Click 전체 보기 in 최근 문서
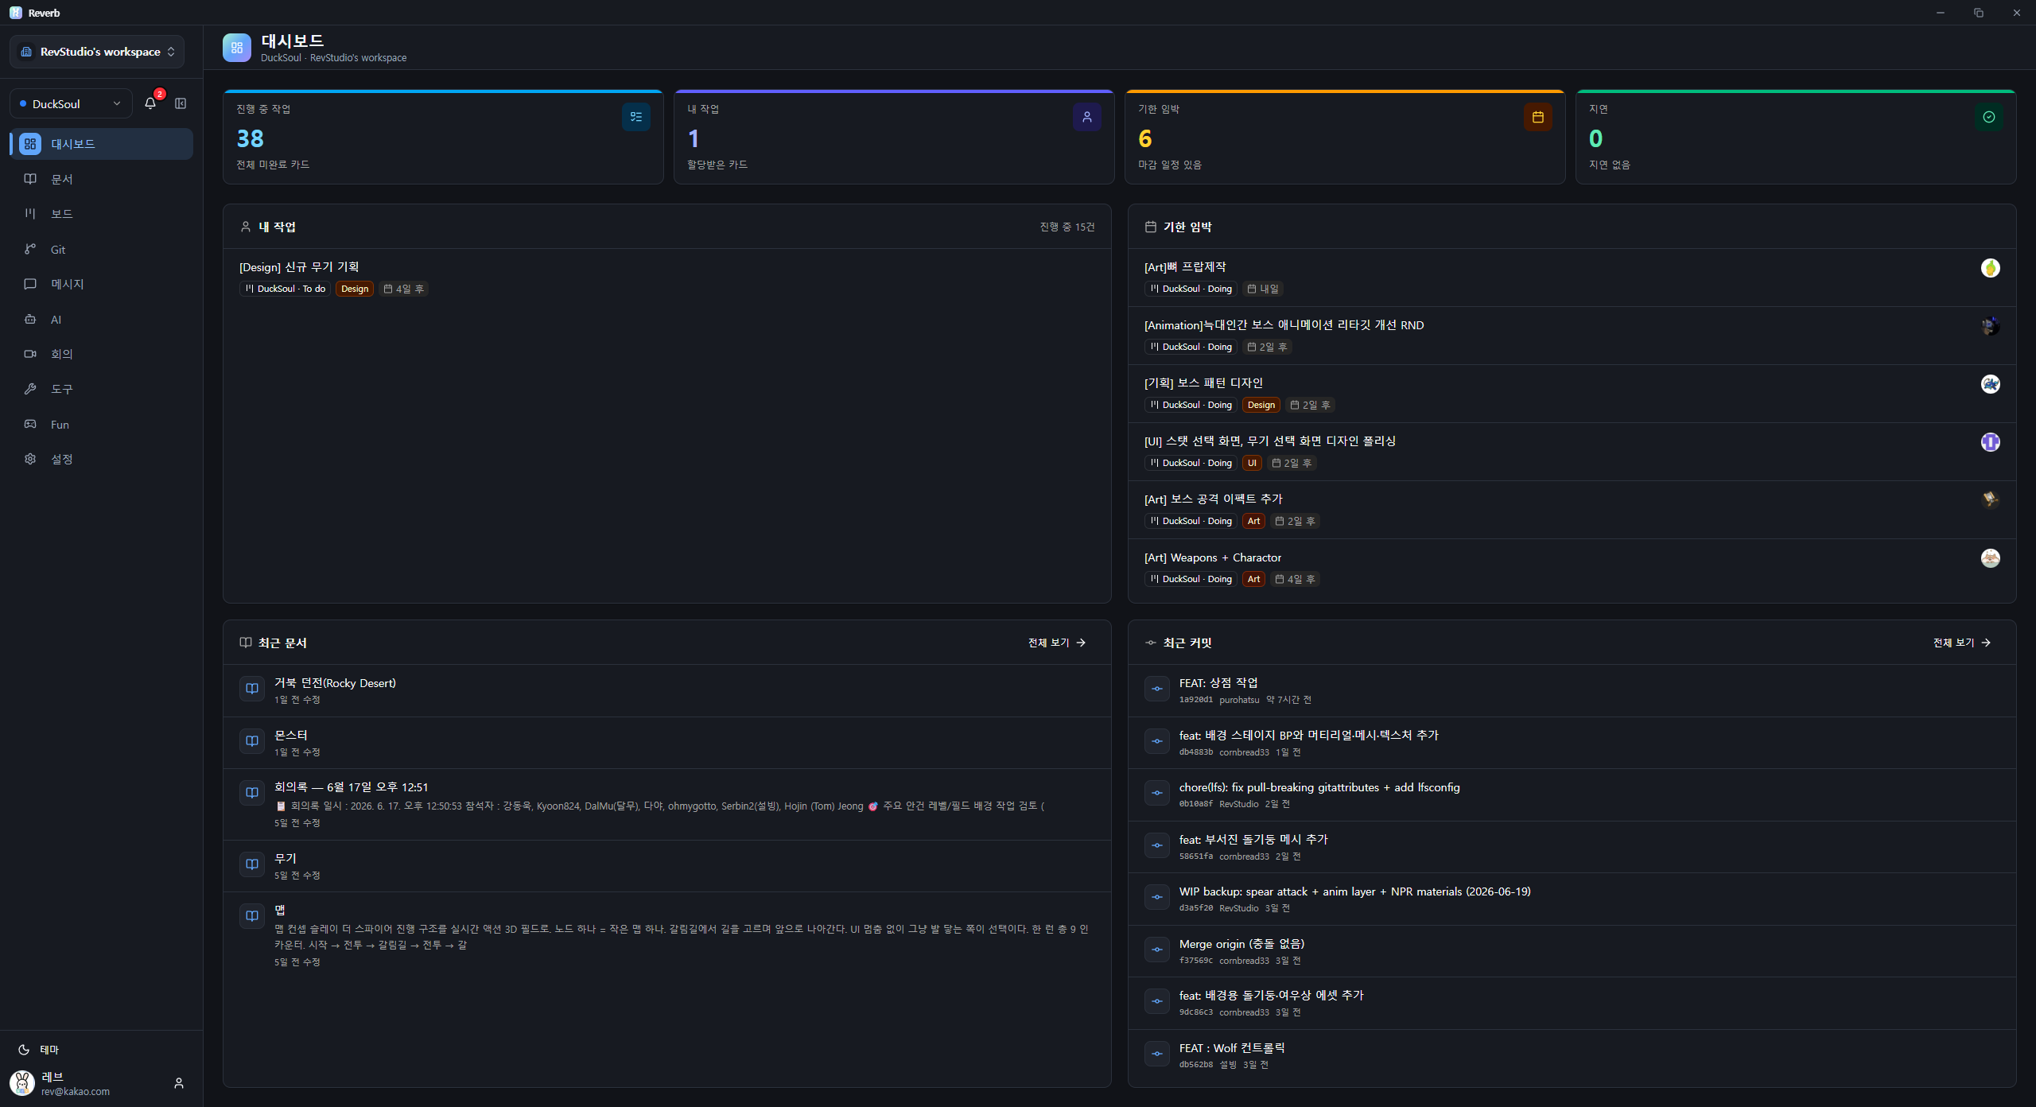Viewport: 2036px width, 1107px height. point(1057,643)
